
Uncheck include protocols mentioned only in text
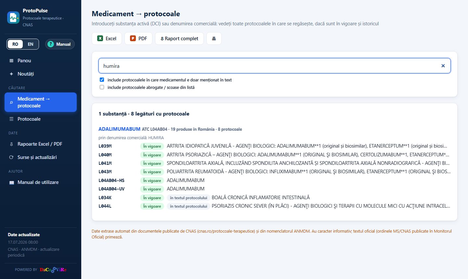click(102, 80)
